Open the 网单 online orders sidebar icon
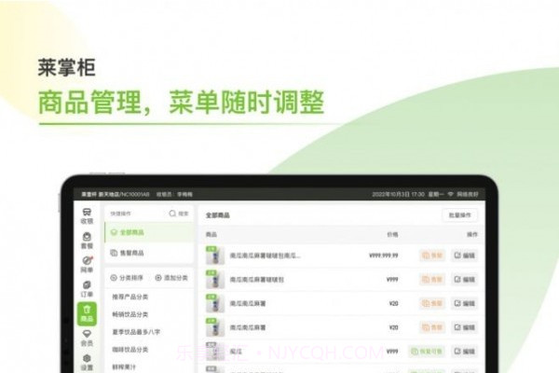 pos(87,265)
